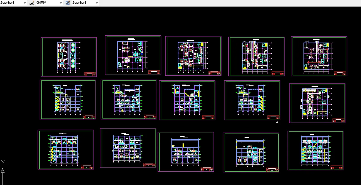Select the first section sheet in the bottom row
Screen dimensions: 361x185
[x=66, y=150]
